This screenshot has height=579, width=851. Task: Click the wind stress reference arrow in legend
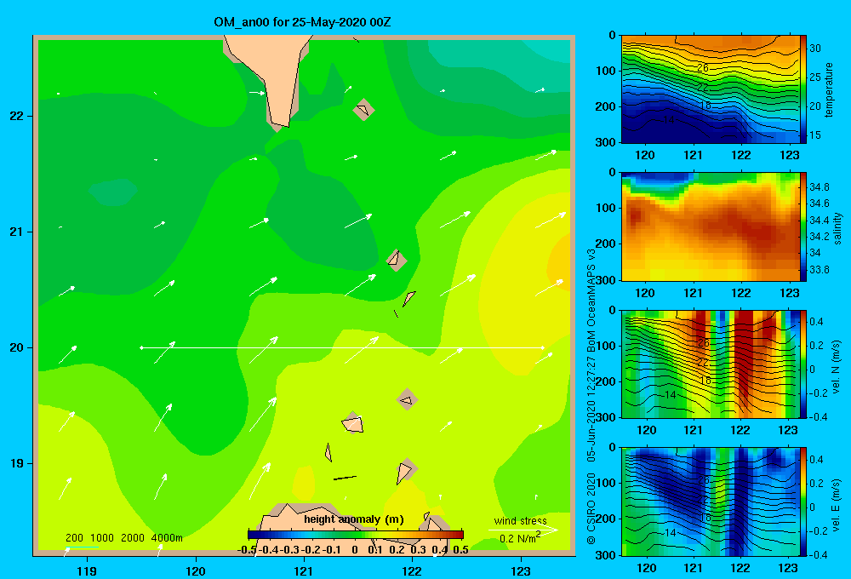tap(523, 530)
